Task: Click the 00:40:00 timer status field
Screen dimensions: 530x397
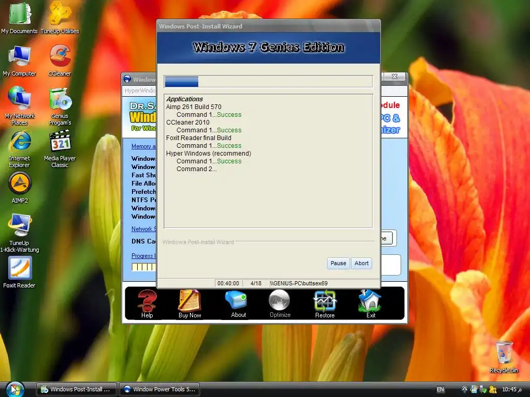Action: tap(228, 283)
